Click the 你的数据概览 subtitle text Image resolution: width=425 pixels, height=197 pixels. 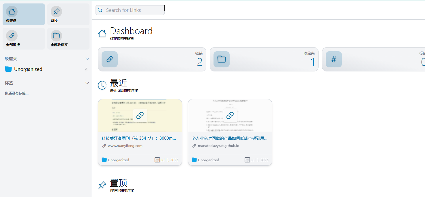(122, 39)
